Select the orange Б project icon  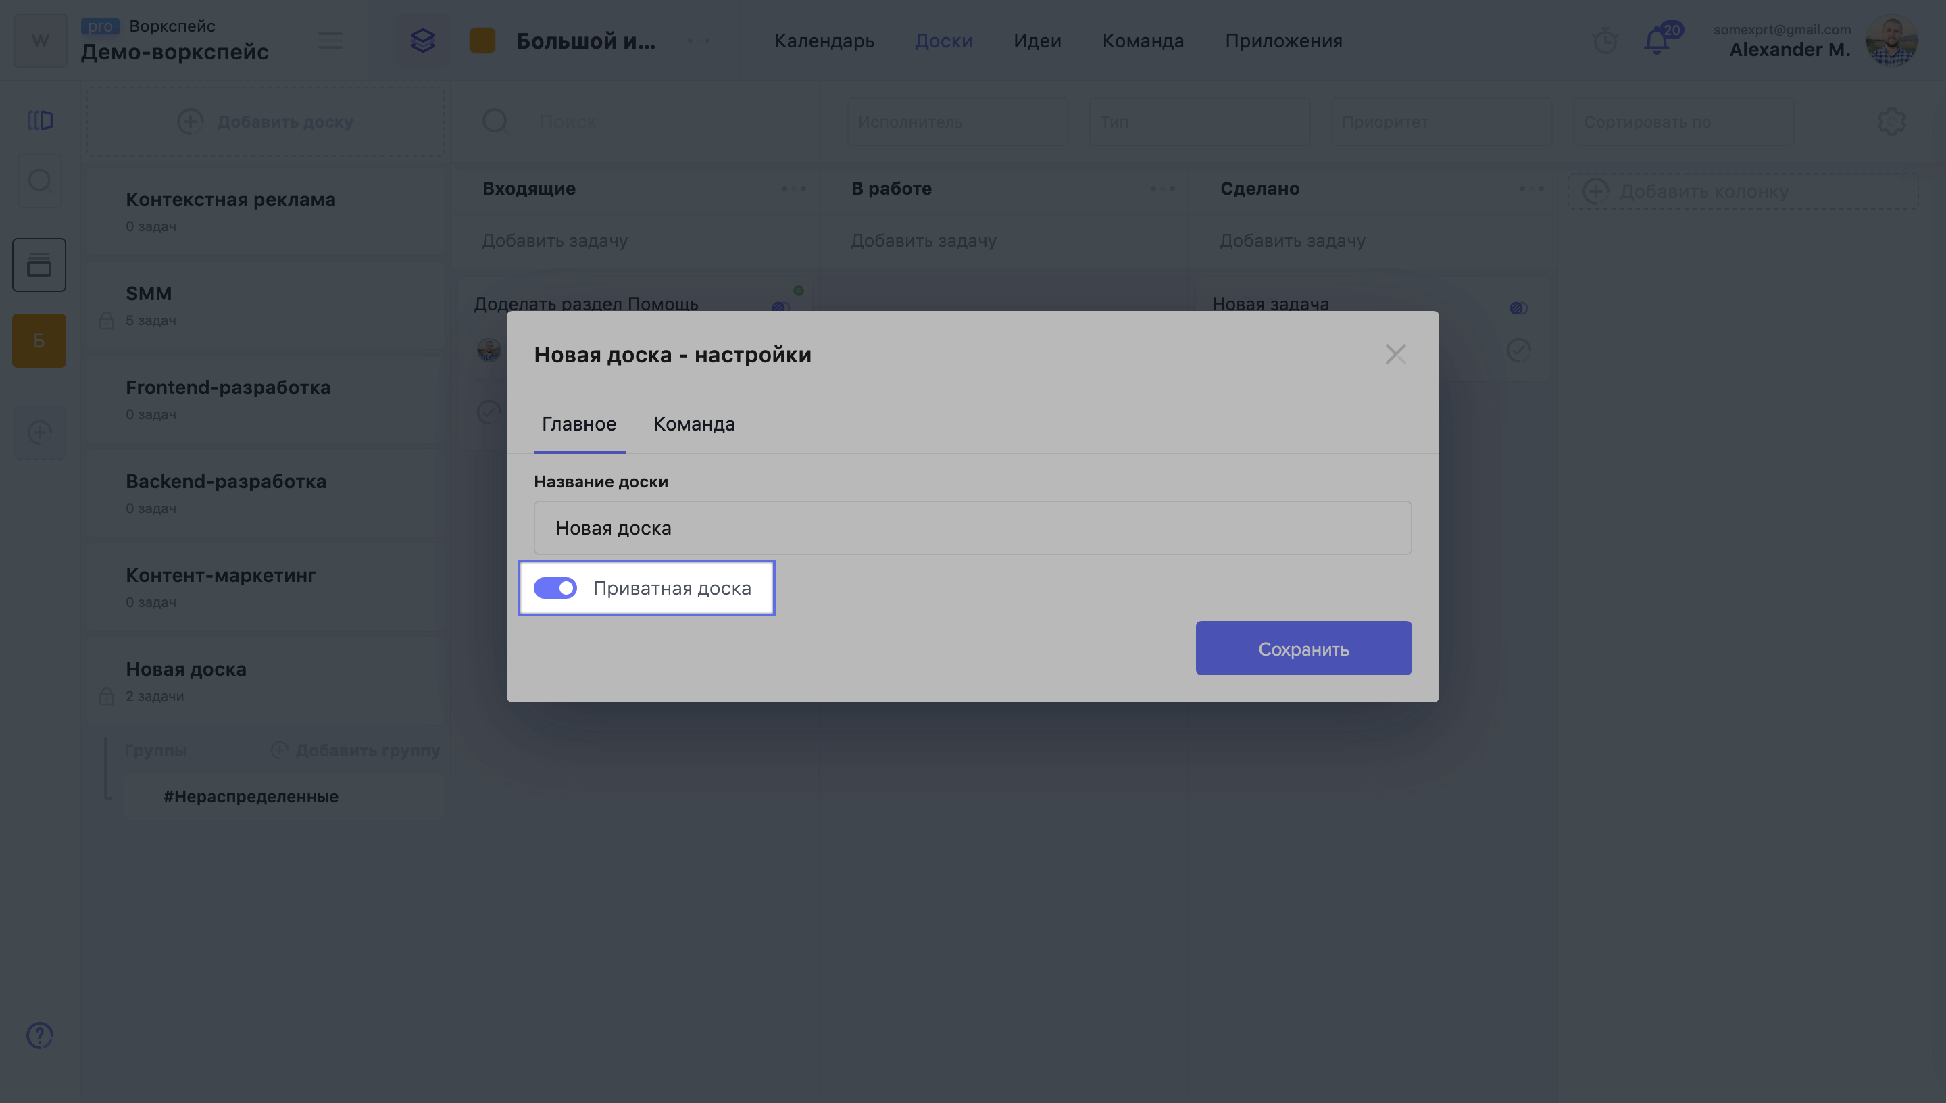39,341
